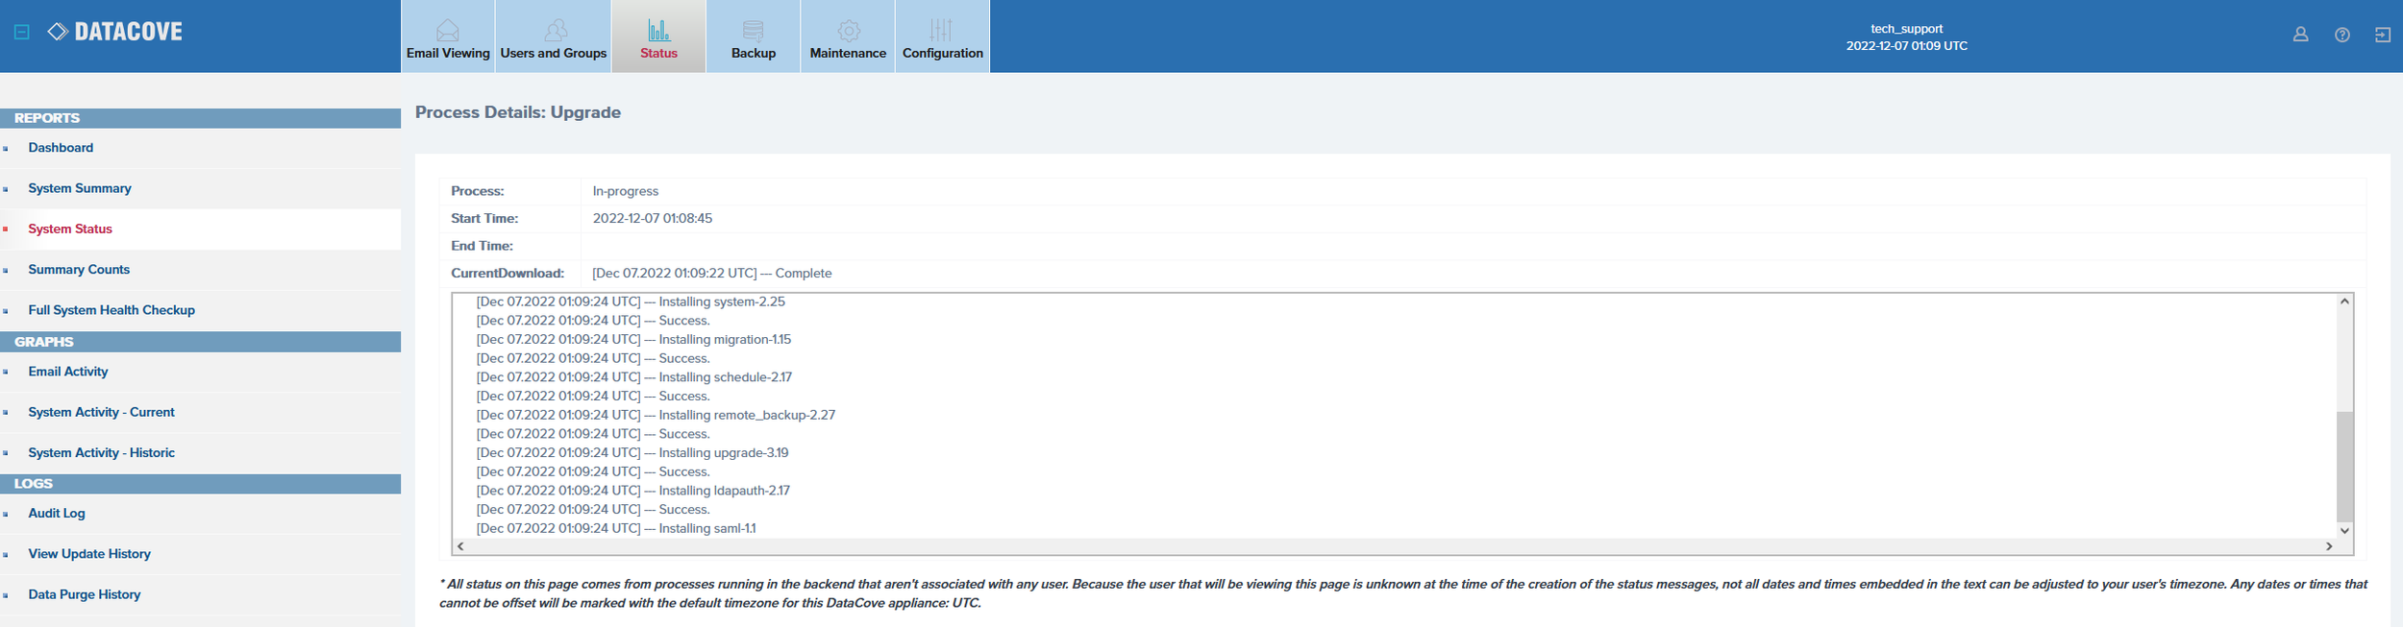The width and height of the screenshot is (2403, 627).
Task: Click the Email Viewing envelope icon
Action: [x=448, y=30]
